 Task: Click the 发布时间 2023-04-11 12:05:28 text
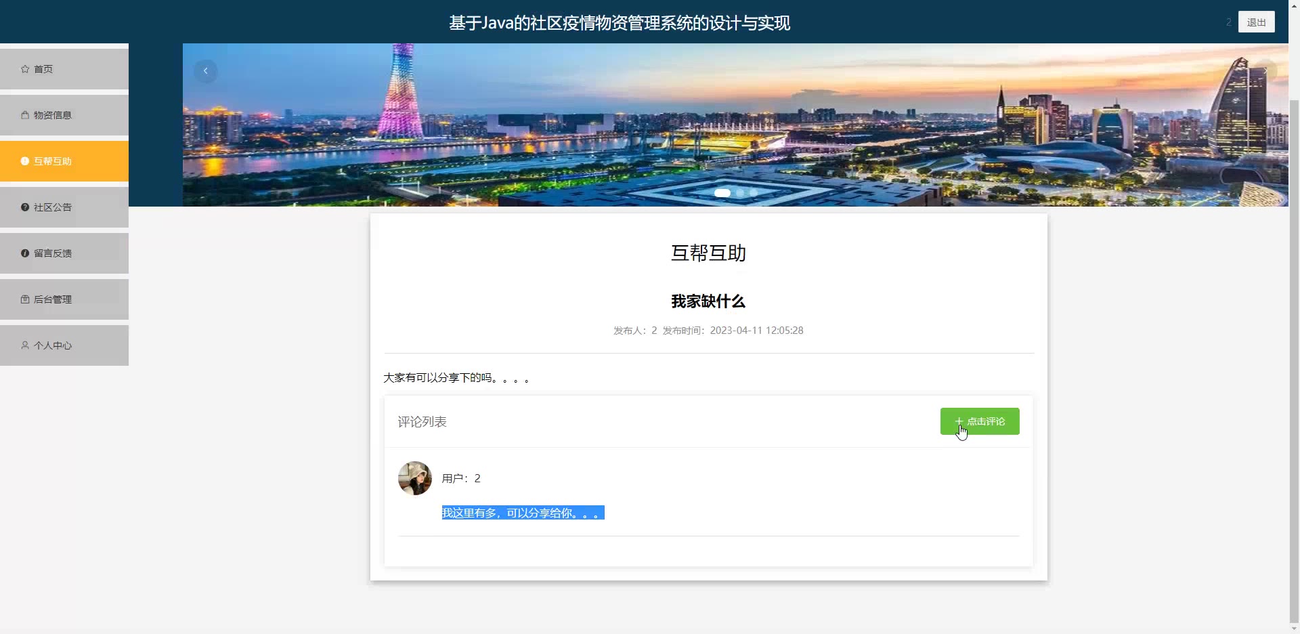[733, 331]
